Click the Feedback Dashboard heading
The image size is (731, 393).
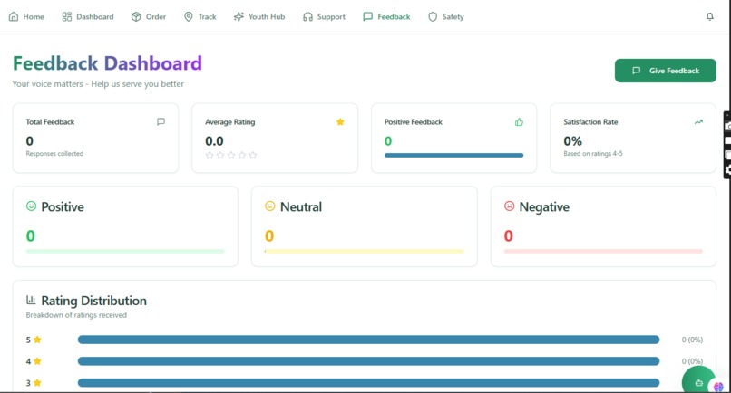(x=107, y=63)
